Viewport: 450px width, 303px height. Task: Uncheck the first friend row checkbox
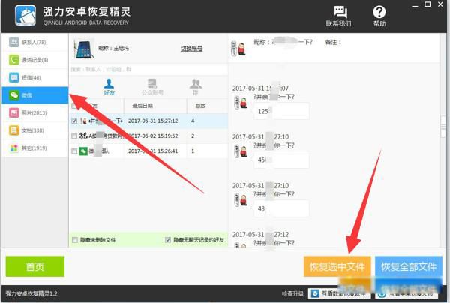click(x=73, y=121)
